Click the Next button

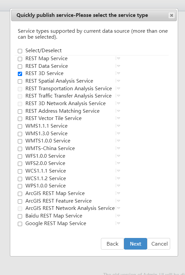click(136, 244)
